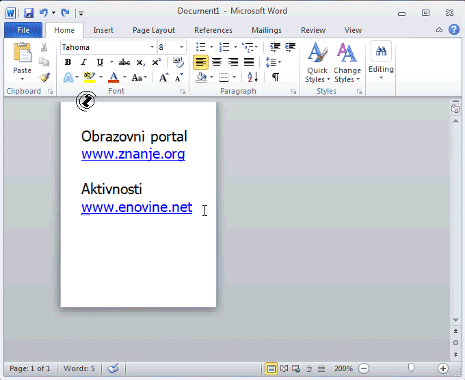This screenshot has height=380, width=465.
Task: Open the Tahoma font name dropdown
Action: (x=152, y=47)
